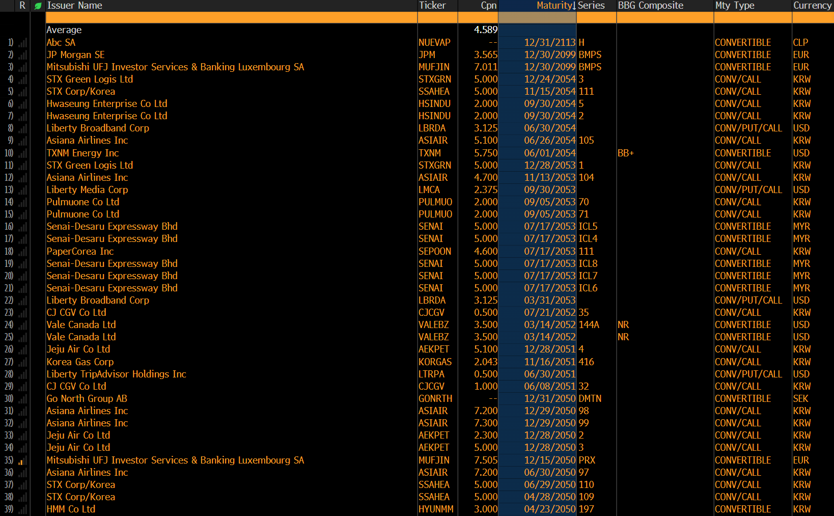Screen dimensions: 834x516
Task: Click series DMTN for Go North Group
Action: coord(590,399)
